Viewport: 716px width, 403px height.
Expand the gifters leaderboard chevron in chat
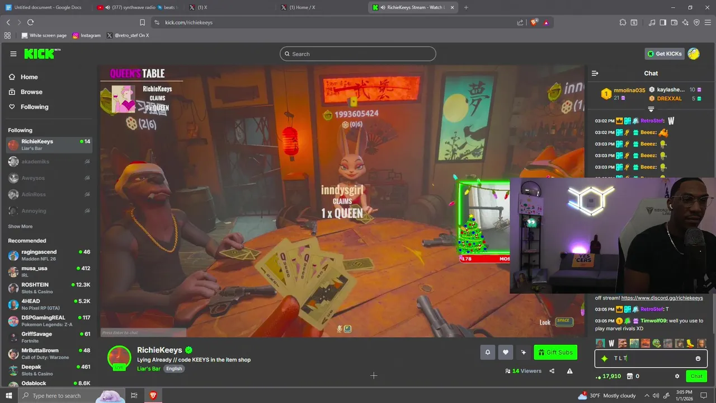[x=651, y=109]
